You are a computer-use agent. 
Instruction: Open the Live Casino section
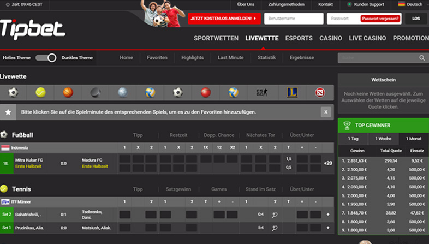pos(367,38)
